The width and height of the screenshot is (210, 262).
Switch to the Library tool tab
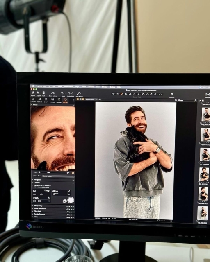coord(33,100)
